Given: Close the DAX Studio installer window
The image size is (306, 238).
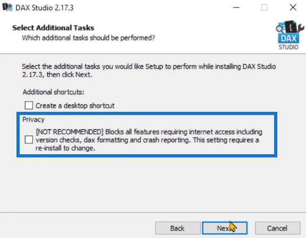Looking at the screenshot, I should pos(293,7).
